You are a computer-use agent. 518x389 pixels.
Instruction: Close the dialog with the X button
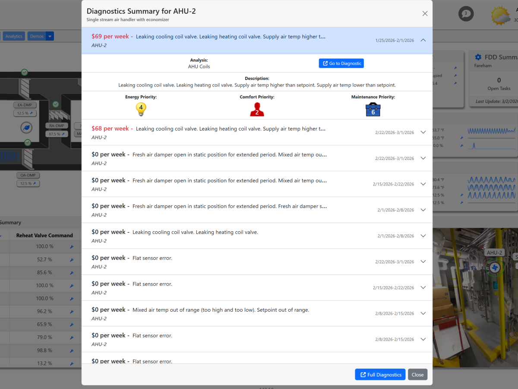[x=425, y=13]
